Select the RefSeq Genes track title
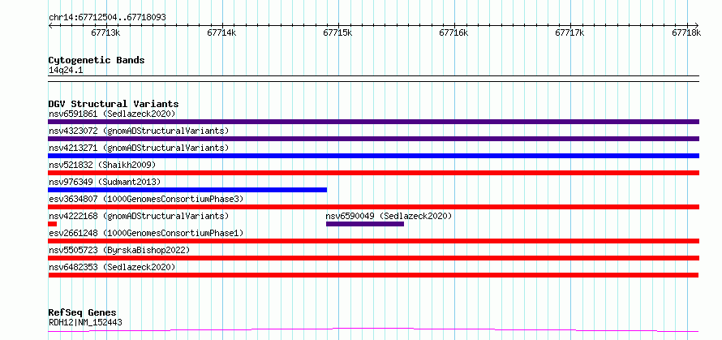This screenshot has height=340, width=722. tap(82, 313)
